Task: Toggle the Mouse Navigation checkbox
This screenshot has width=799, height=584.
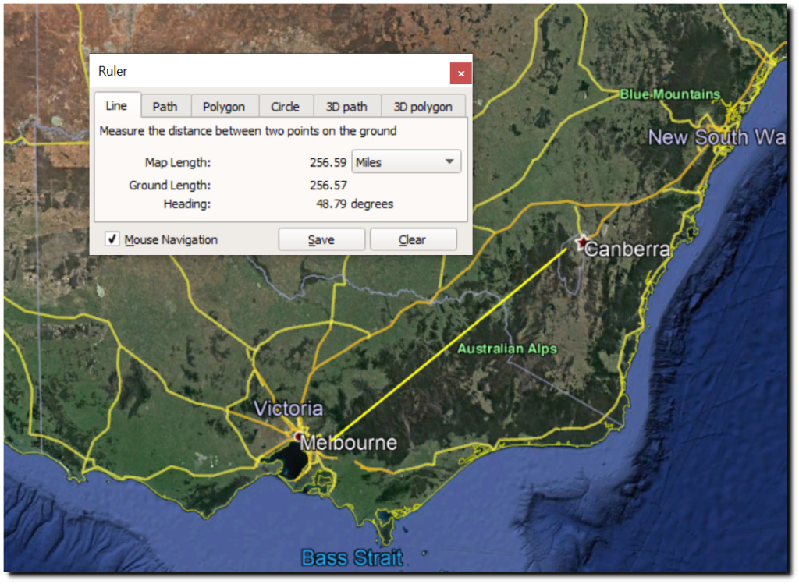Action: click(x=112, y=239)
